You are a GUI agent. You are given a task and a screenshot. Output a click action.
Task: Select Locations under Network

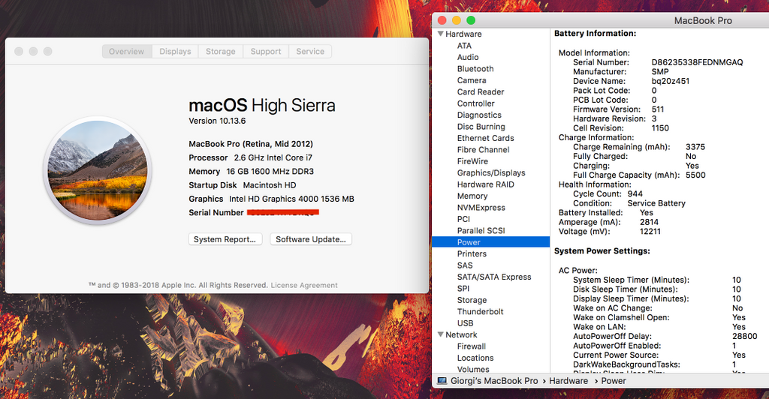pos(475,358)
